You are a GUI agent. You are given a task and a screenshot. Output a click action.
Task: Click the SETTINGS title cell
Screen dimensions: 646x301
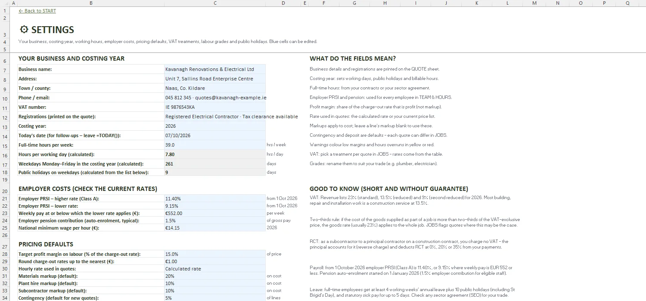47,30
